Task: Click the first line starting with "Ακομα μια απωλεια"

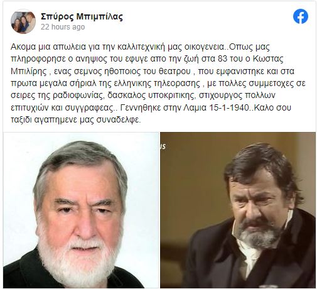Action: (140, 47)
